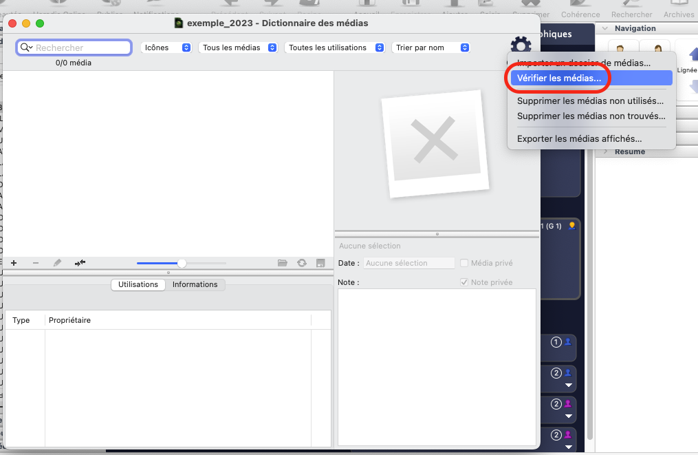Open the Toutes les utilisations dropdown
This screenshot has width=698, height=455.
click(336, 47)
